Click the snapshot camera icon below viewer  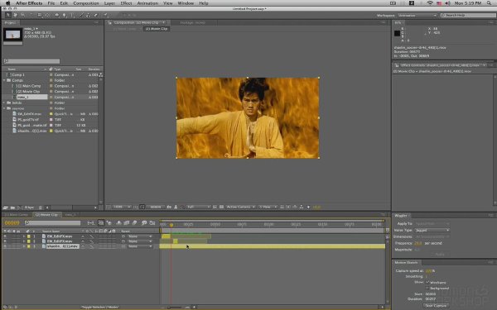click(x=169, y=207)
